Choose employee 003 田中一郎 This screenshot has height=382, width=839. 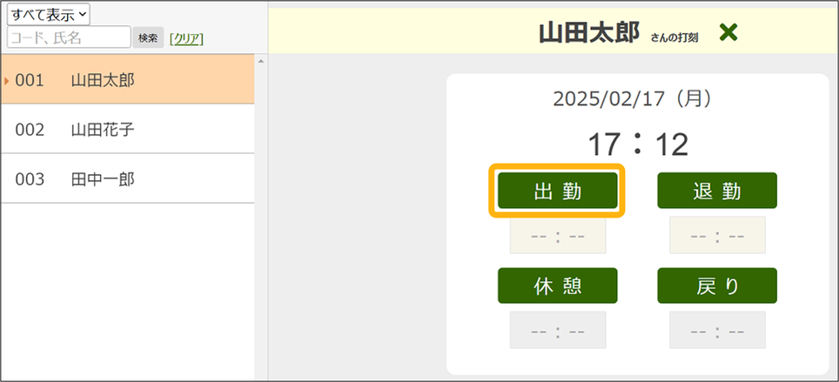[128, 179]
